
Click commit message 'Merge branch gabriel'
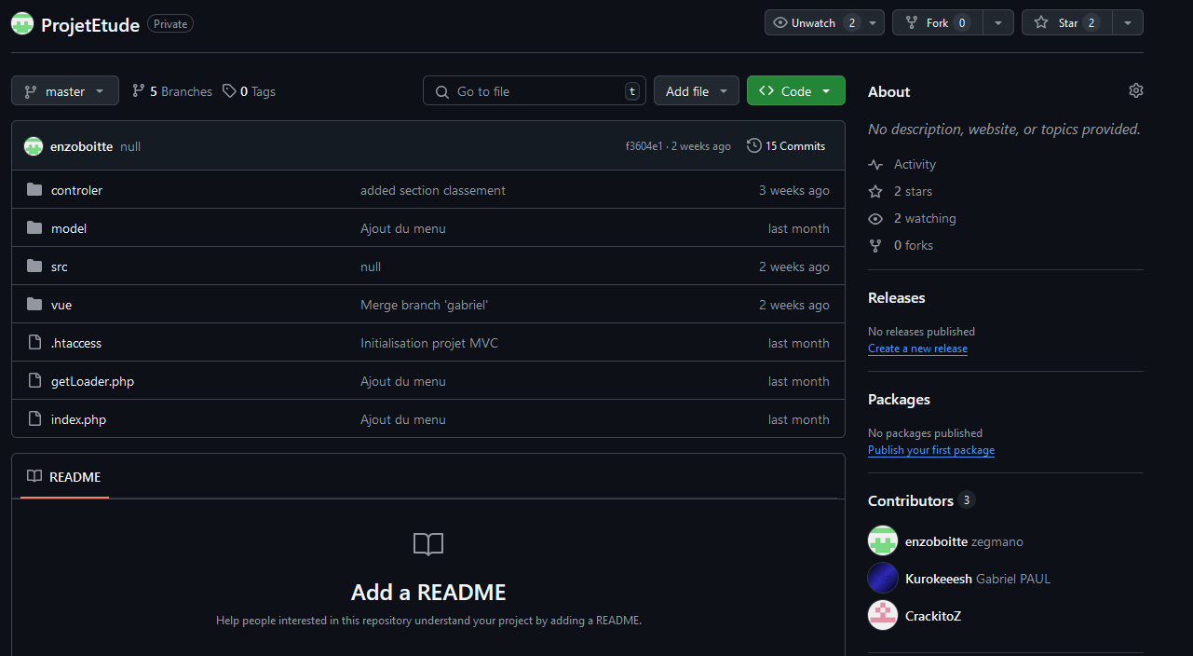[x=425, y=305]
